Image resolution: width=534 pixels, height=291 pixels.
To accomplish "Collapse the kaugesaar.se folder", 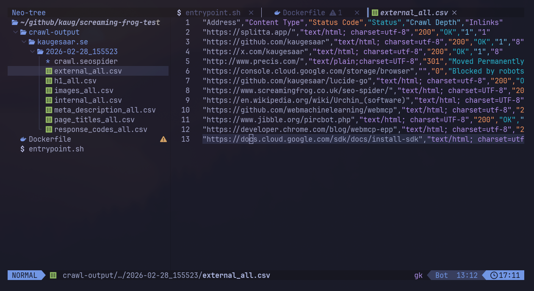I will click(24, 41).
